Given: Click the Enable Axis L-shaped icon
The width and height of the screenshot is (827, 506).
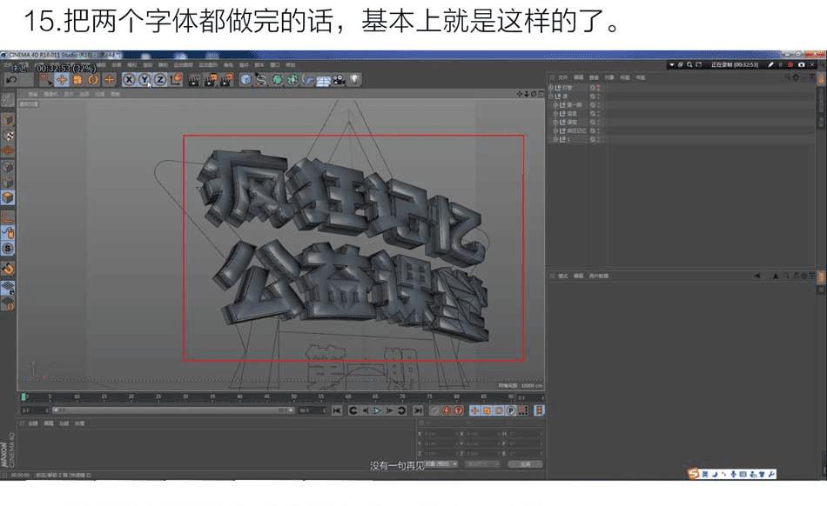Looking at the screenshot, I should click(x=8, y=217).
